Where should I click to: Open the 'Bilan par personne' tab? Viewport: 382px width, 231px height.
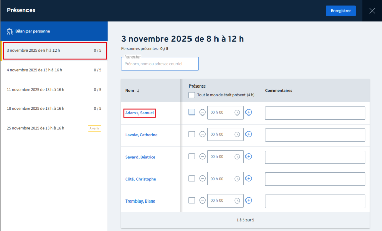click(53, 31)
